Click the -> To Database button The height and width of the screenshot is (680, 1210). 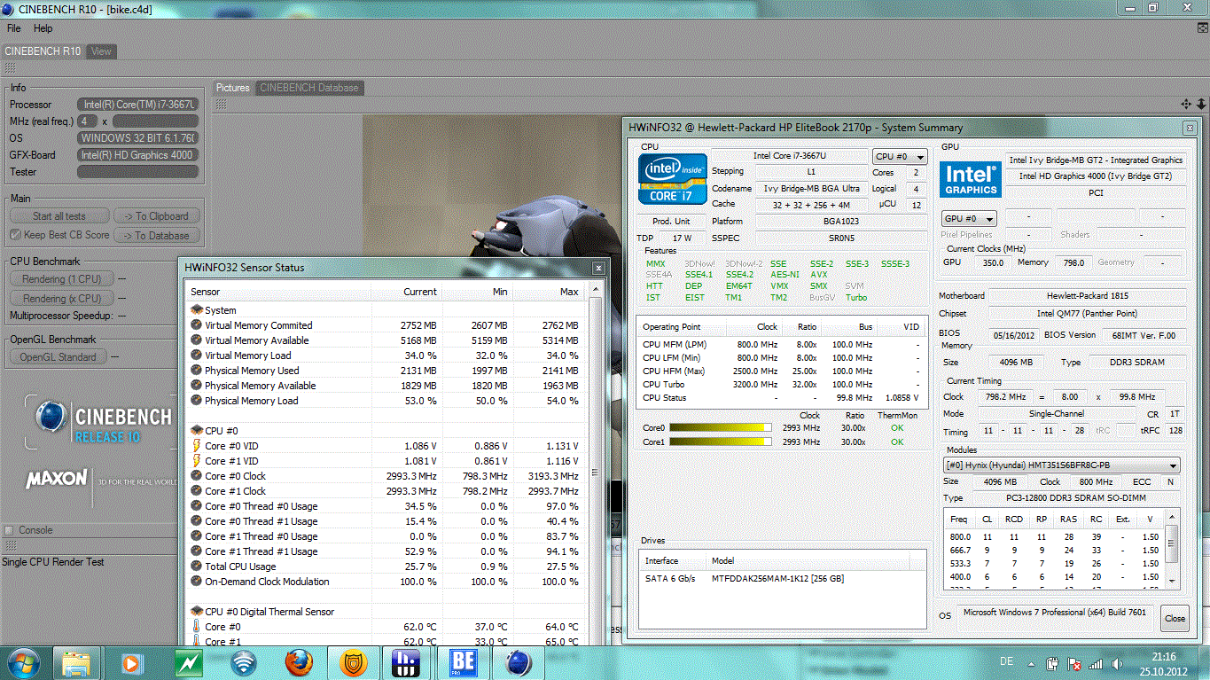[156, 236]
